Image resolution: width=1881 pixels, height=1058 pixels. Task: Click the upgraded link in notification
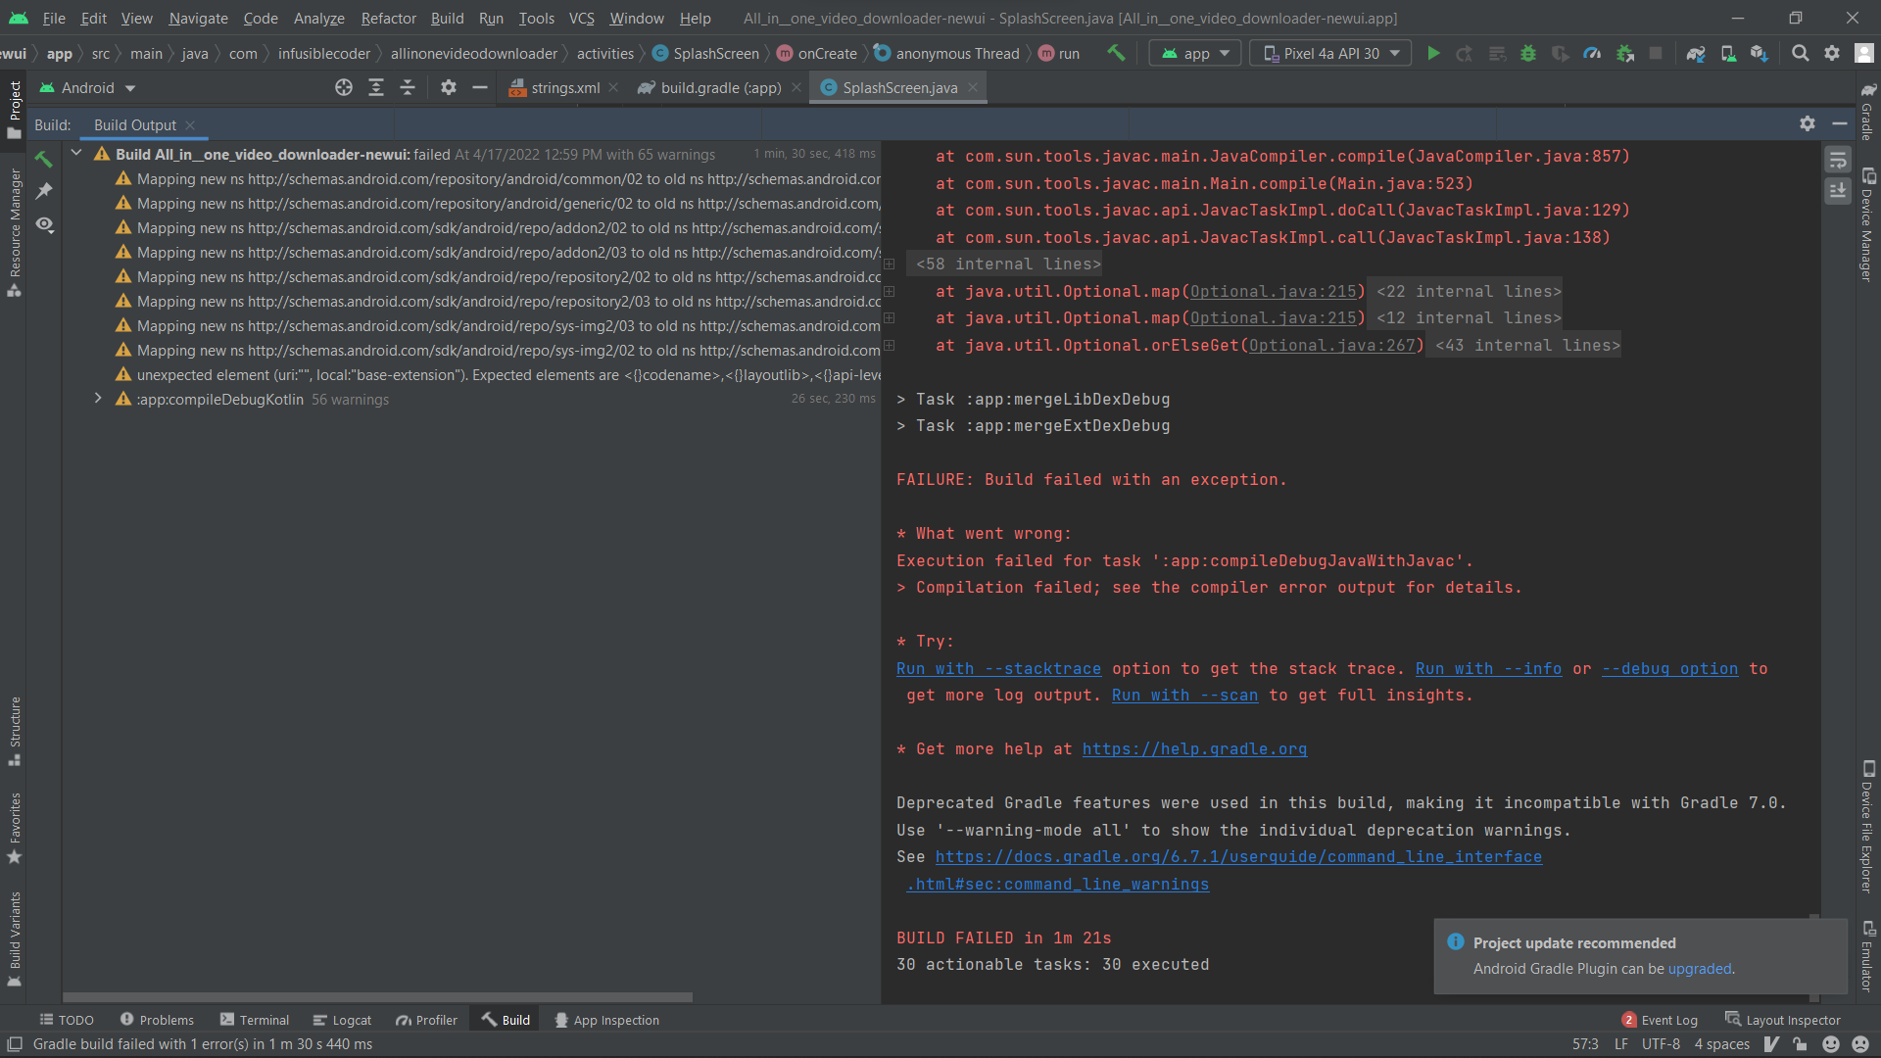(x=1699, y=968)
